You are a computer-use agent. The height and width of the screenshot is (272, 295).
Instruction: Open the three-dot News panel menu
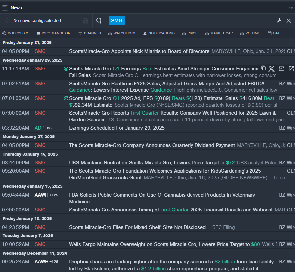291,8
